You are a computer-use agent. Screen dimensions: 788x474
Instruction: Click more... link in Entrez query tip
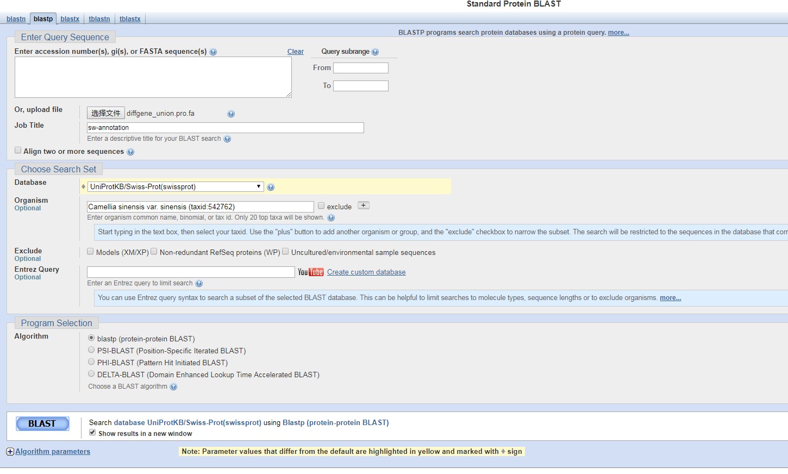point(670,298)
